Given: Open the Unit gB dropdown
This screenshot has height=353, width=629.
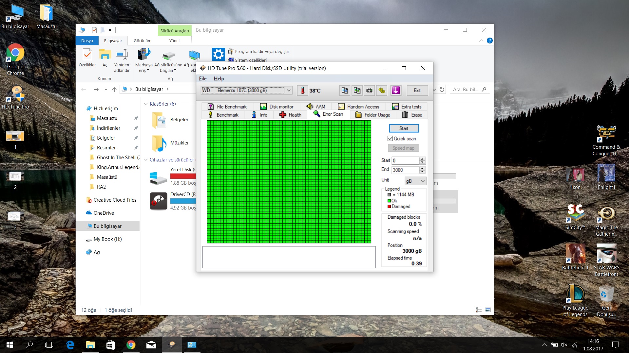Looking at the screenshot, I should pyautogui.click(x=415, y=181).
